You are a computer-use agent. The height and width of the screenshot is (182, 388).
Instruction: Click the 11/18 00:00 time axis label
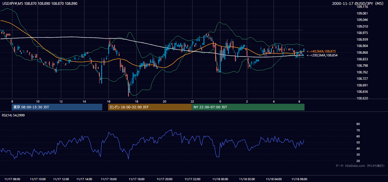click(x=220, y=179)
